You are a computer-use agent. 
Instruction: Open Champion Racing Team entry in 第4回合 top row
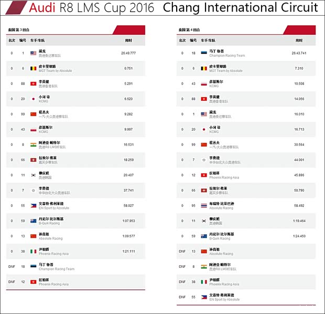tap(226, 56)
